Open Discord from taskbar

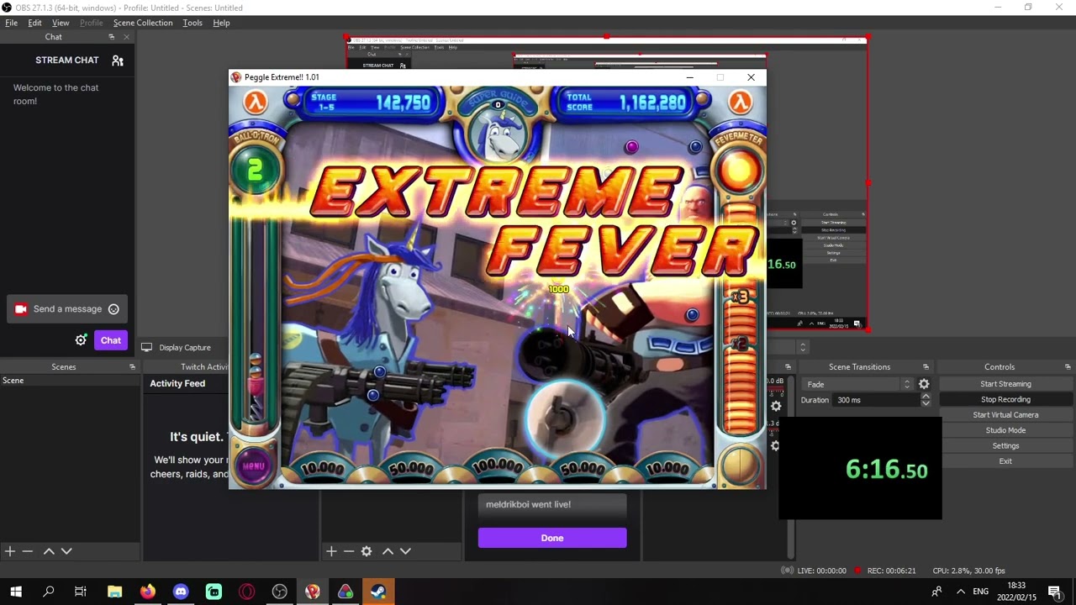180,592
